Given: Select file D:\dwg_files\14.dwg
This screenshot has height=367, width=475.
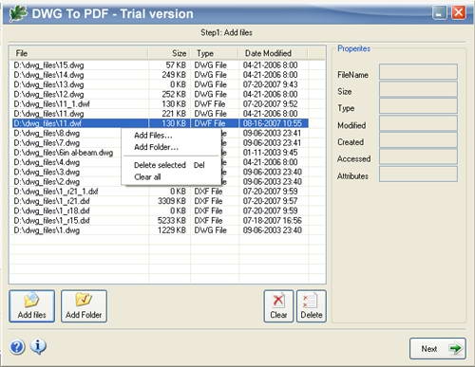Looking at the screenshot, I should tap(48, 75).
